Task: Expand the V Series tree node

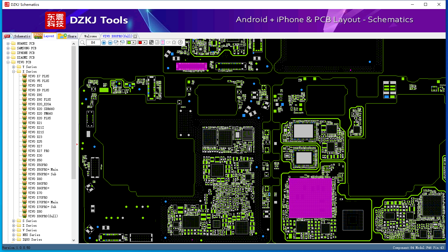Action: tap(14, 230)
